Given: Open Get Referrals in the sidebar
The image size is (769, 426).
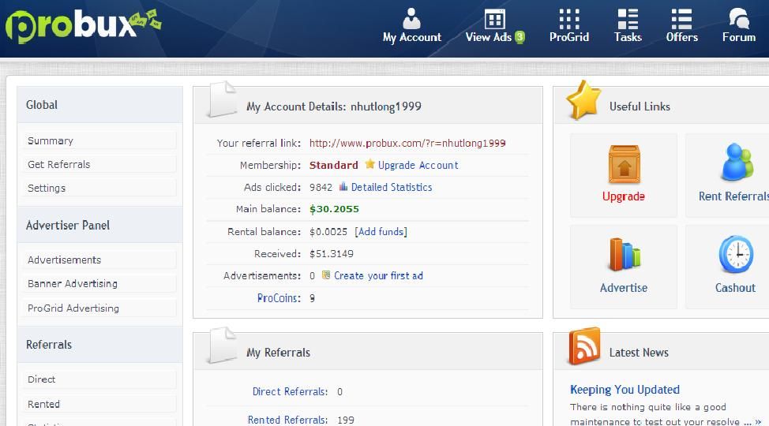Looking at the screenshot, I should [x=59, y=164].
